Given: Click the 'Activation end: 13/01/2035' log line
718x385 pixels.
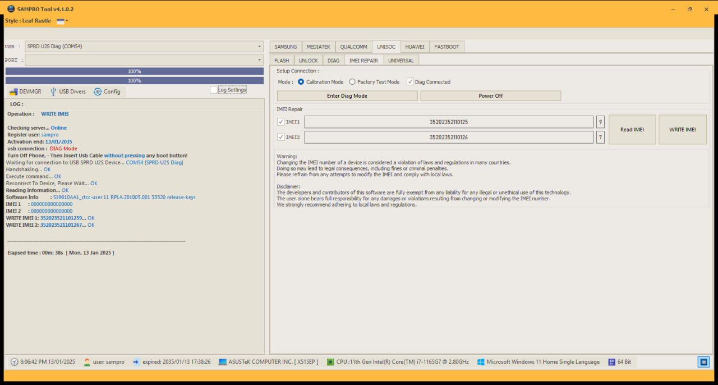Looking at the screenshot, I should click(x=40, y=142).
